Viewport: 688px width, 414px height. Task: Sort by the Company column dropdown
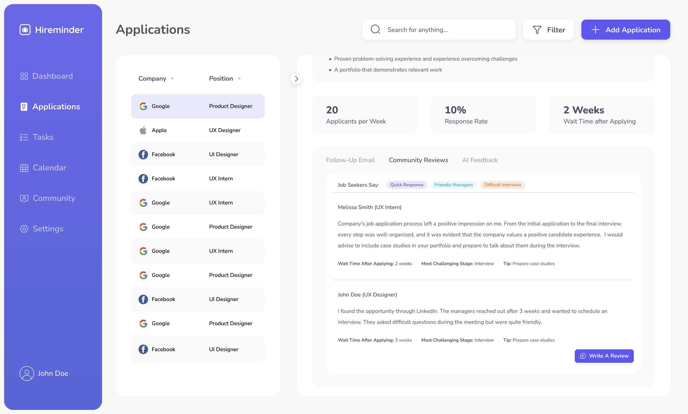click(172, 79)
